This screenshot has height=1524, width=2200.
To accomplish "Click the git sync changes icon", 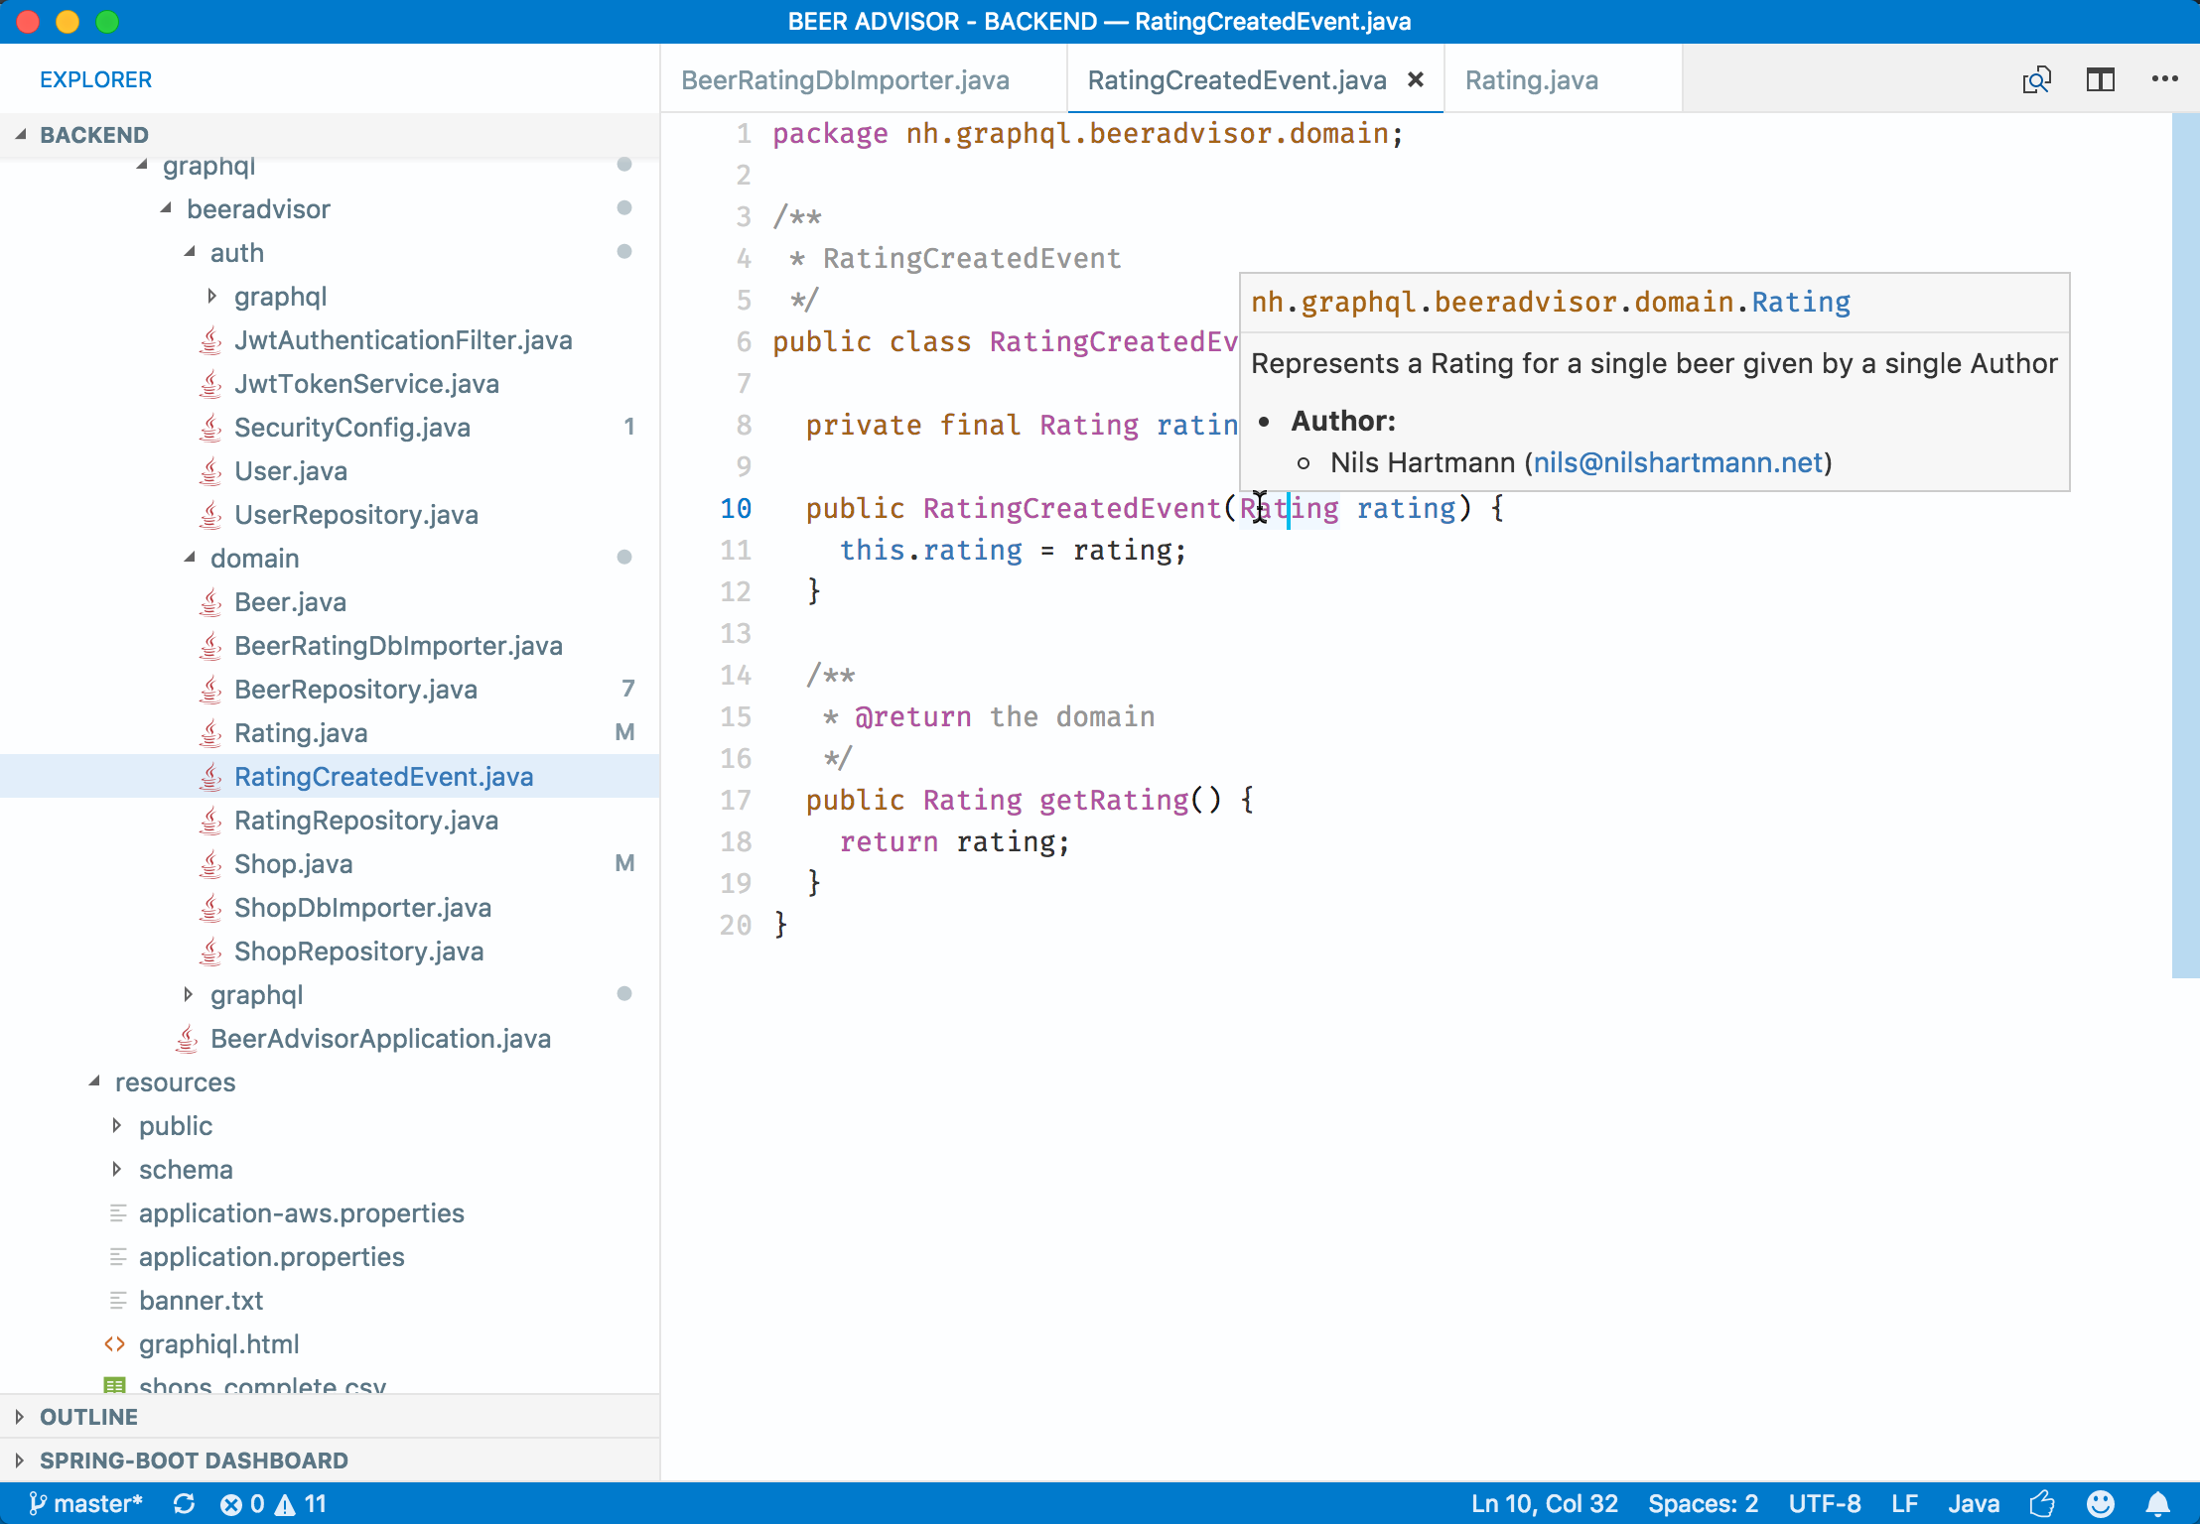I will [184, 1504].
